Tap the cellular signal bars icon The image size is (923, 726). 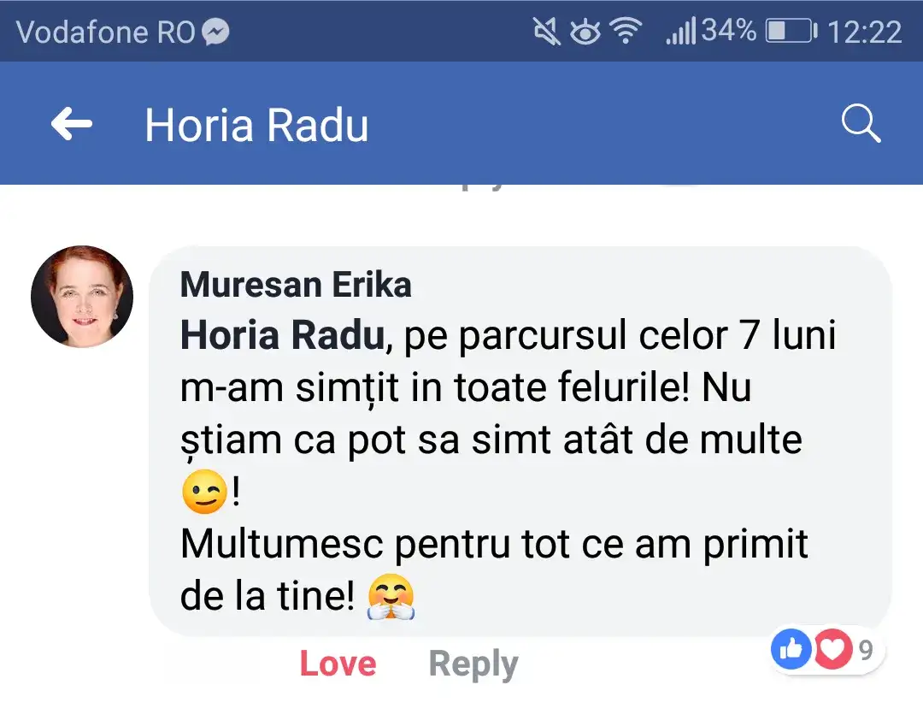click(x=680, y=32)
